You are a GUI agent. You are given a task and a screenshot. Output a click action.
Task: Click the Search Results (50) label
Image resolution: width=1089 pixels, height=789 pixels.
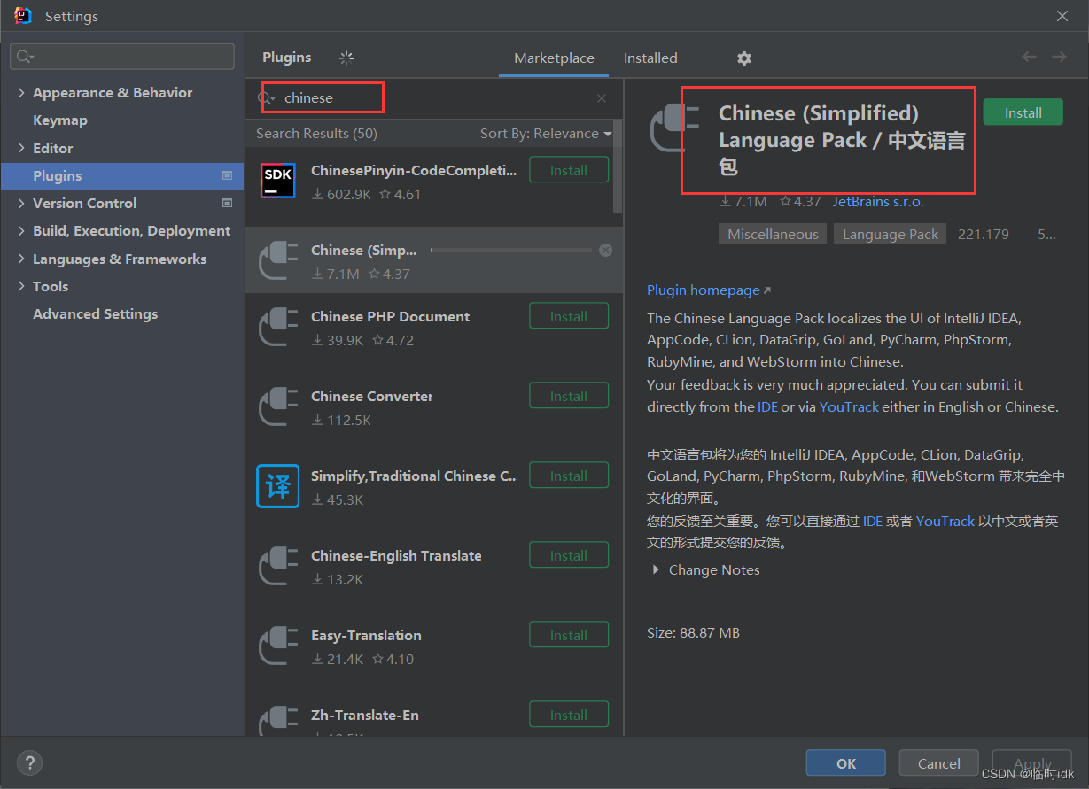click(x=316, y=134)
